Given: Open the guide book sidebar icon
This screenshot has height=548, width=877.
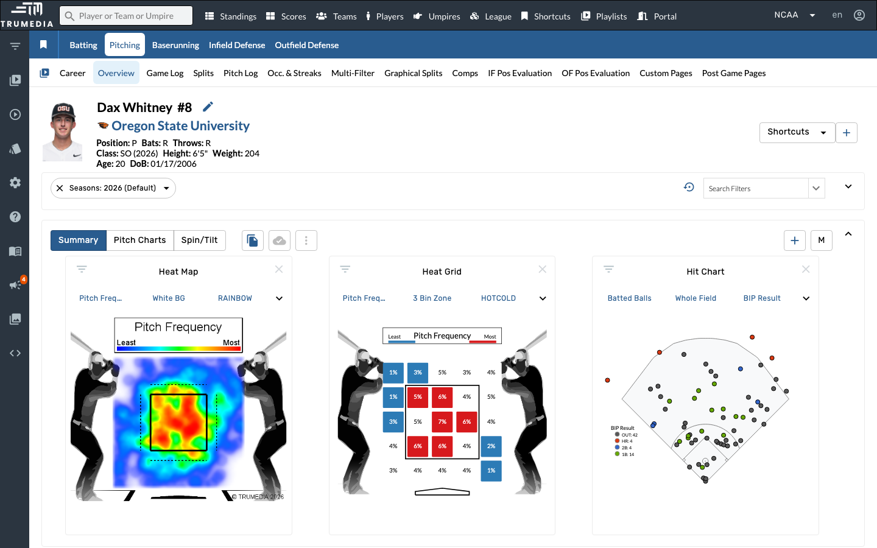Looking at the screenshot, I should point(15,251).
